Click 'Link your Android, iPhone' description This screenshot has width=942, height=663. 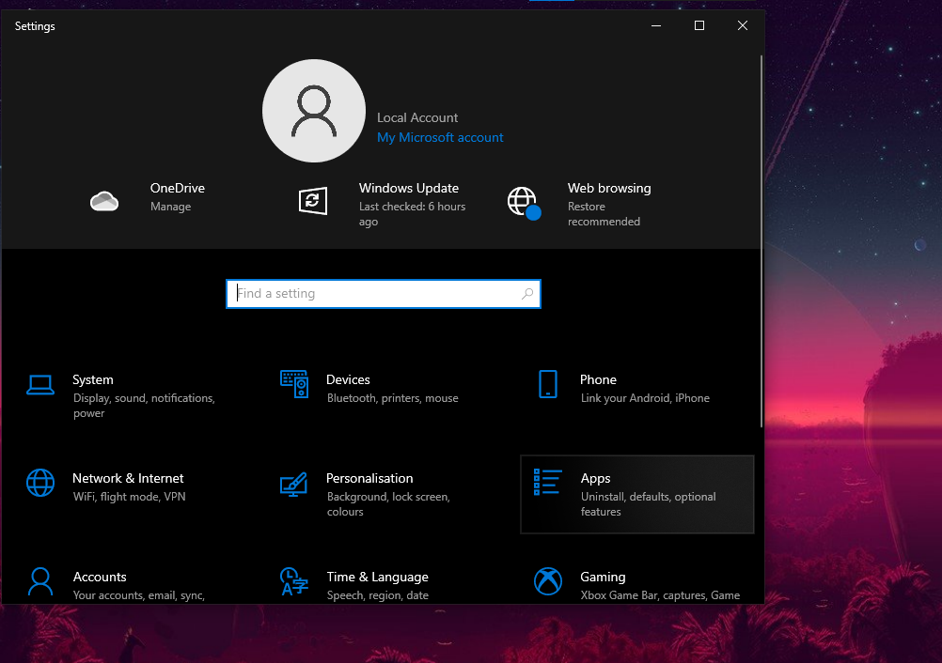tap(645, 398)
